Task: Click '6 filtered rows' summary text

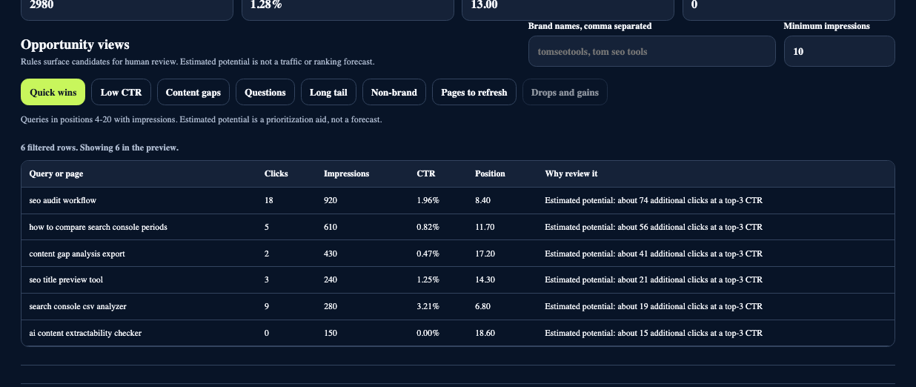Action: [48, 148]
